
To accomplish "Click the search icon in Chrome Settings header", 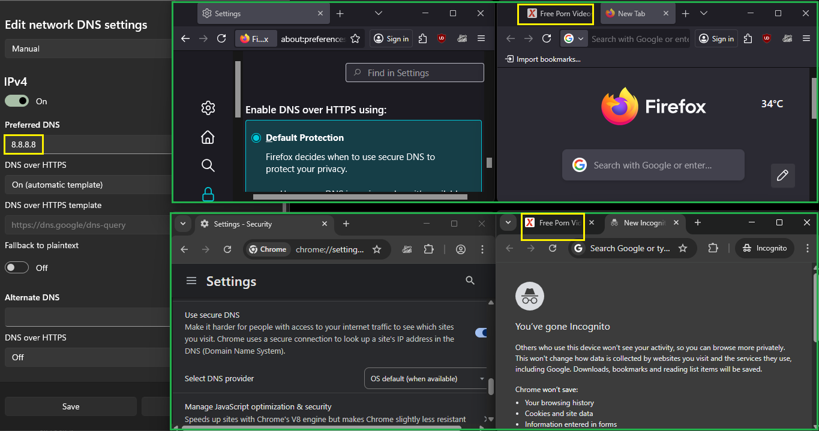I will pyautogui.click(x=470, y=281).
